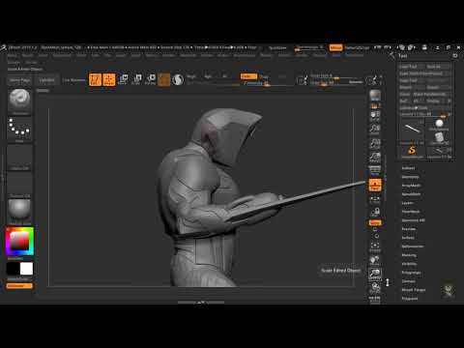Toggle the Sculptris Pro swirl icon
The width and height of the screenshot is (464, 348).
178,79
